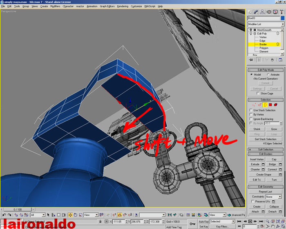Click the Box03 object color swatch
The image size is (286, 229).
[x=282, y=18]
